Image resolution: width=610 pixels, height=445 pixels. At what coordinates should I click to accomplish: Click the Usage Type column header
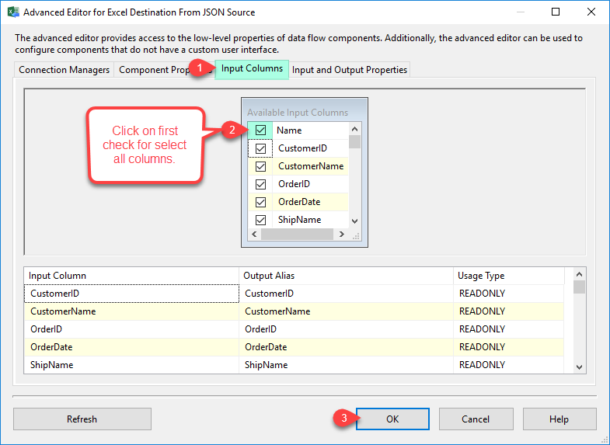509,276
